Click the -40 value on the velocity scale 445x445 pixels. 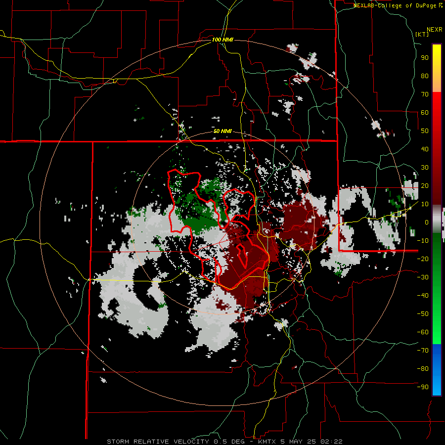click(423, 296)
